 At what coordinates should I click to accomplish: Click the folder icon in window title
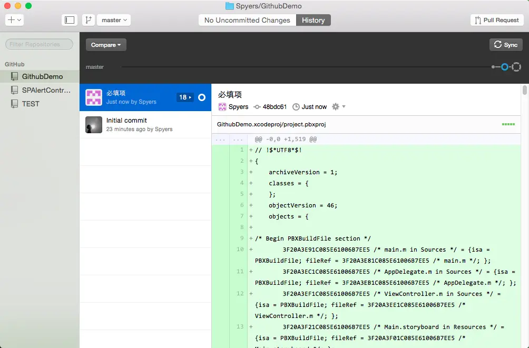click(x=229, y=6)
